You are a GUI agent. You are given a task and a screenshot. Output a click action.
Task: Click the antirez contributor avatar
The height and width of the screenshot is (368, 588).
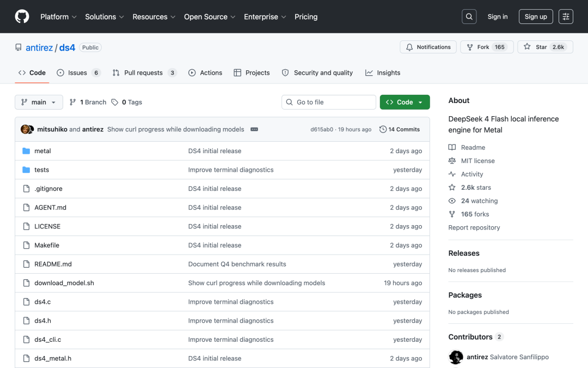tap(456, 357)
